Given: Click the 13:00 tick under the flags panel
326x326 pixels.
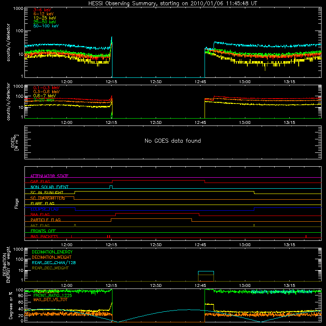Looking at the screenshot, I should click(245, 245).
